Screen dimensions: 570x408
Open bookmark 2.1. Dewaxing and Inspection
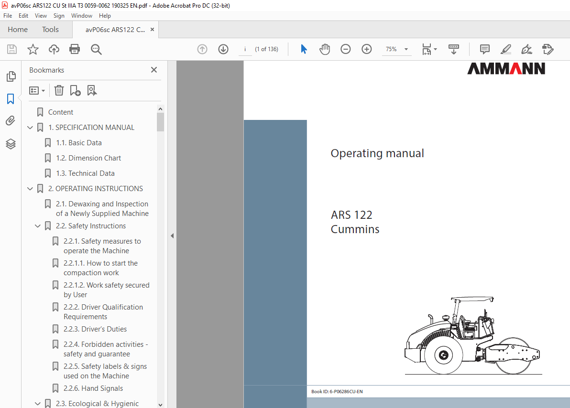(x=102, y=209)
